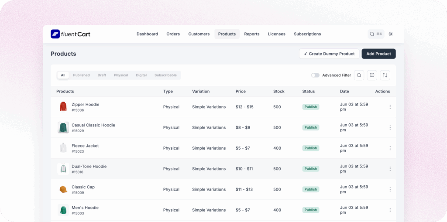
Task: Click the Fleece Jacket thumbnail
Action: point(63,148)
